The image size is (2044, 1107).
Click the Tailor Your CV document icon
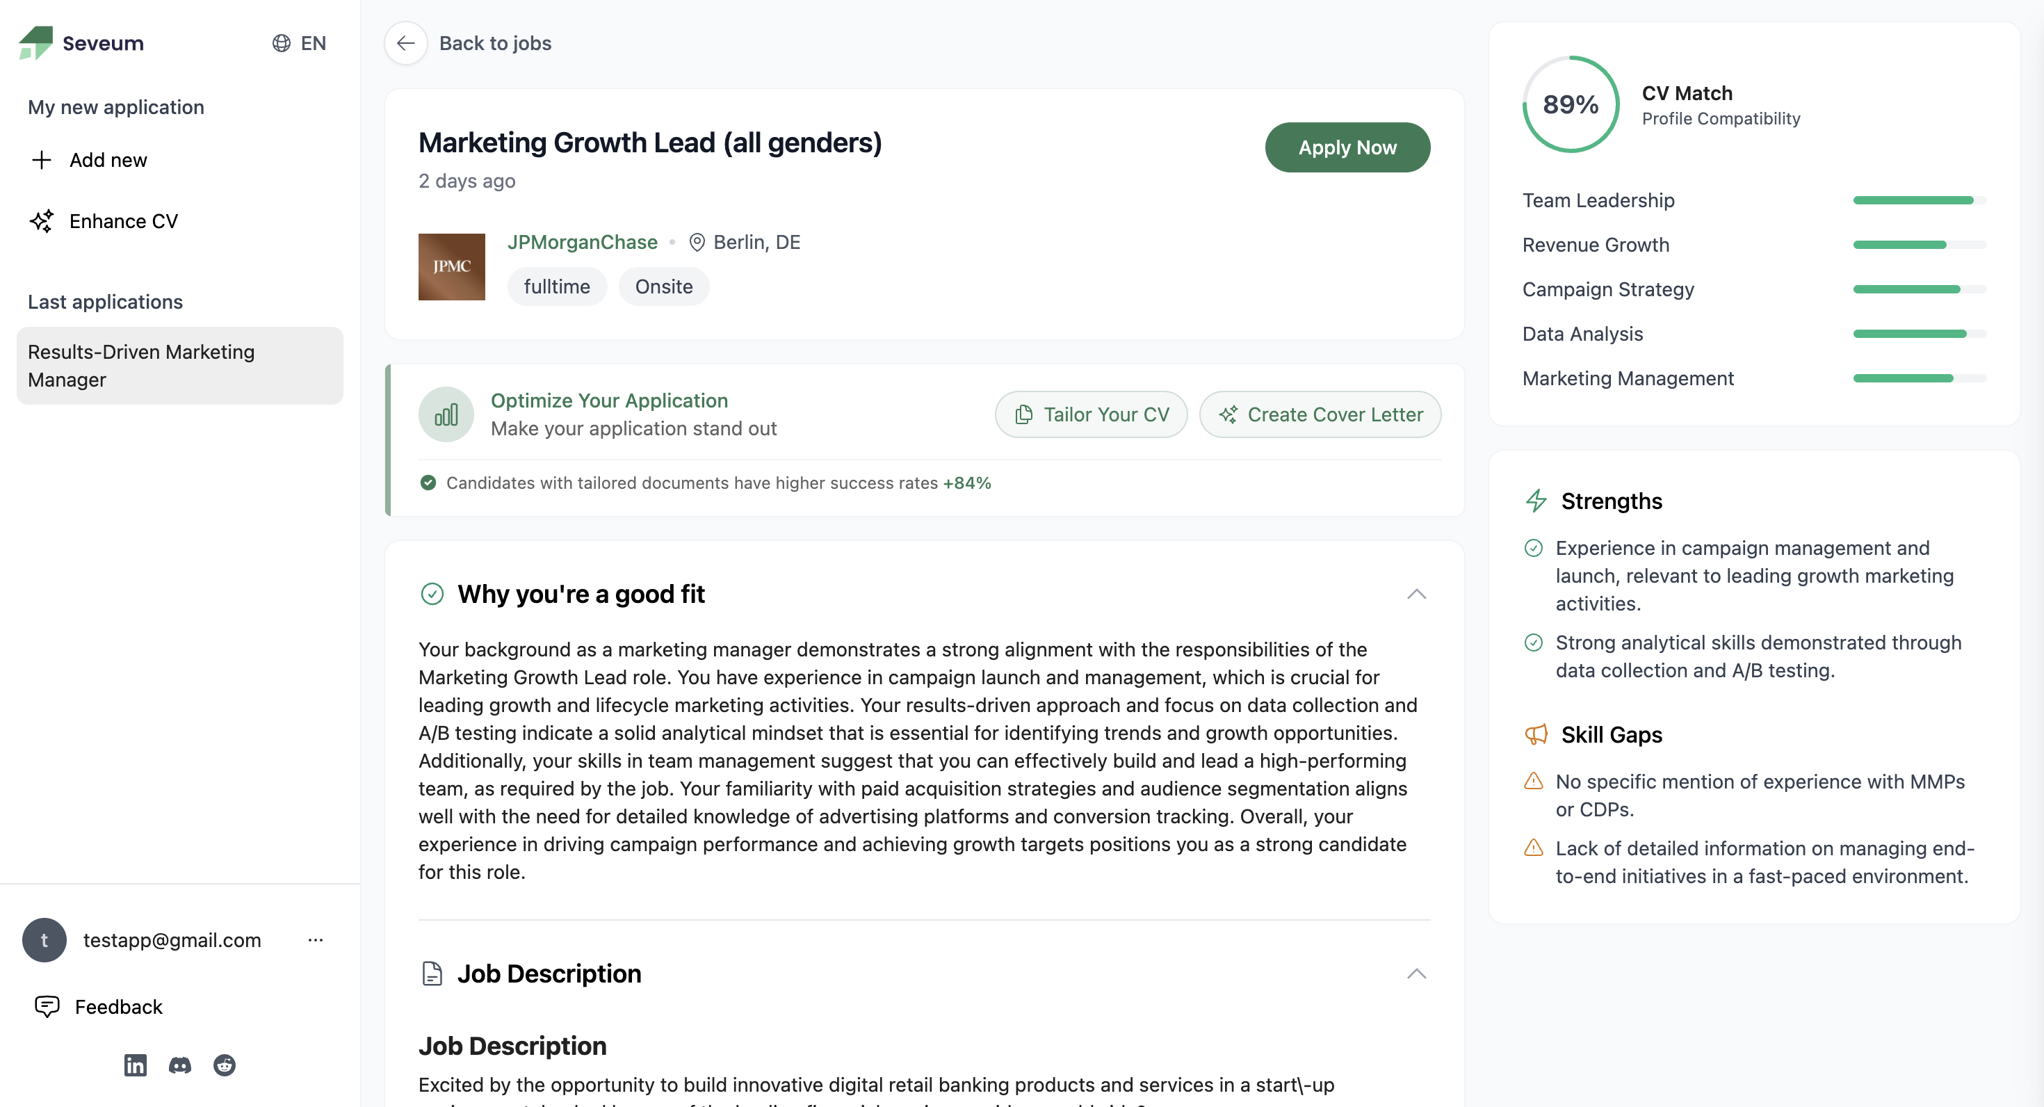click(x=1023, y=414)
